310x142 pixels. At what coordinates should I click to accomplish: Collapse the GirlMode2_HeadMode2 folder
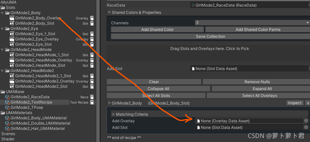click(x=2, y=71)
